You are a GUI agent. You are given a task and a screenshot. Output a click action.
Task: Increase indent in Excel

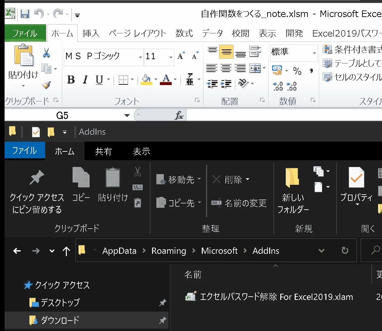point(226,84)
